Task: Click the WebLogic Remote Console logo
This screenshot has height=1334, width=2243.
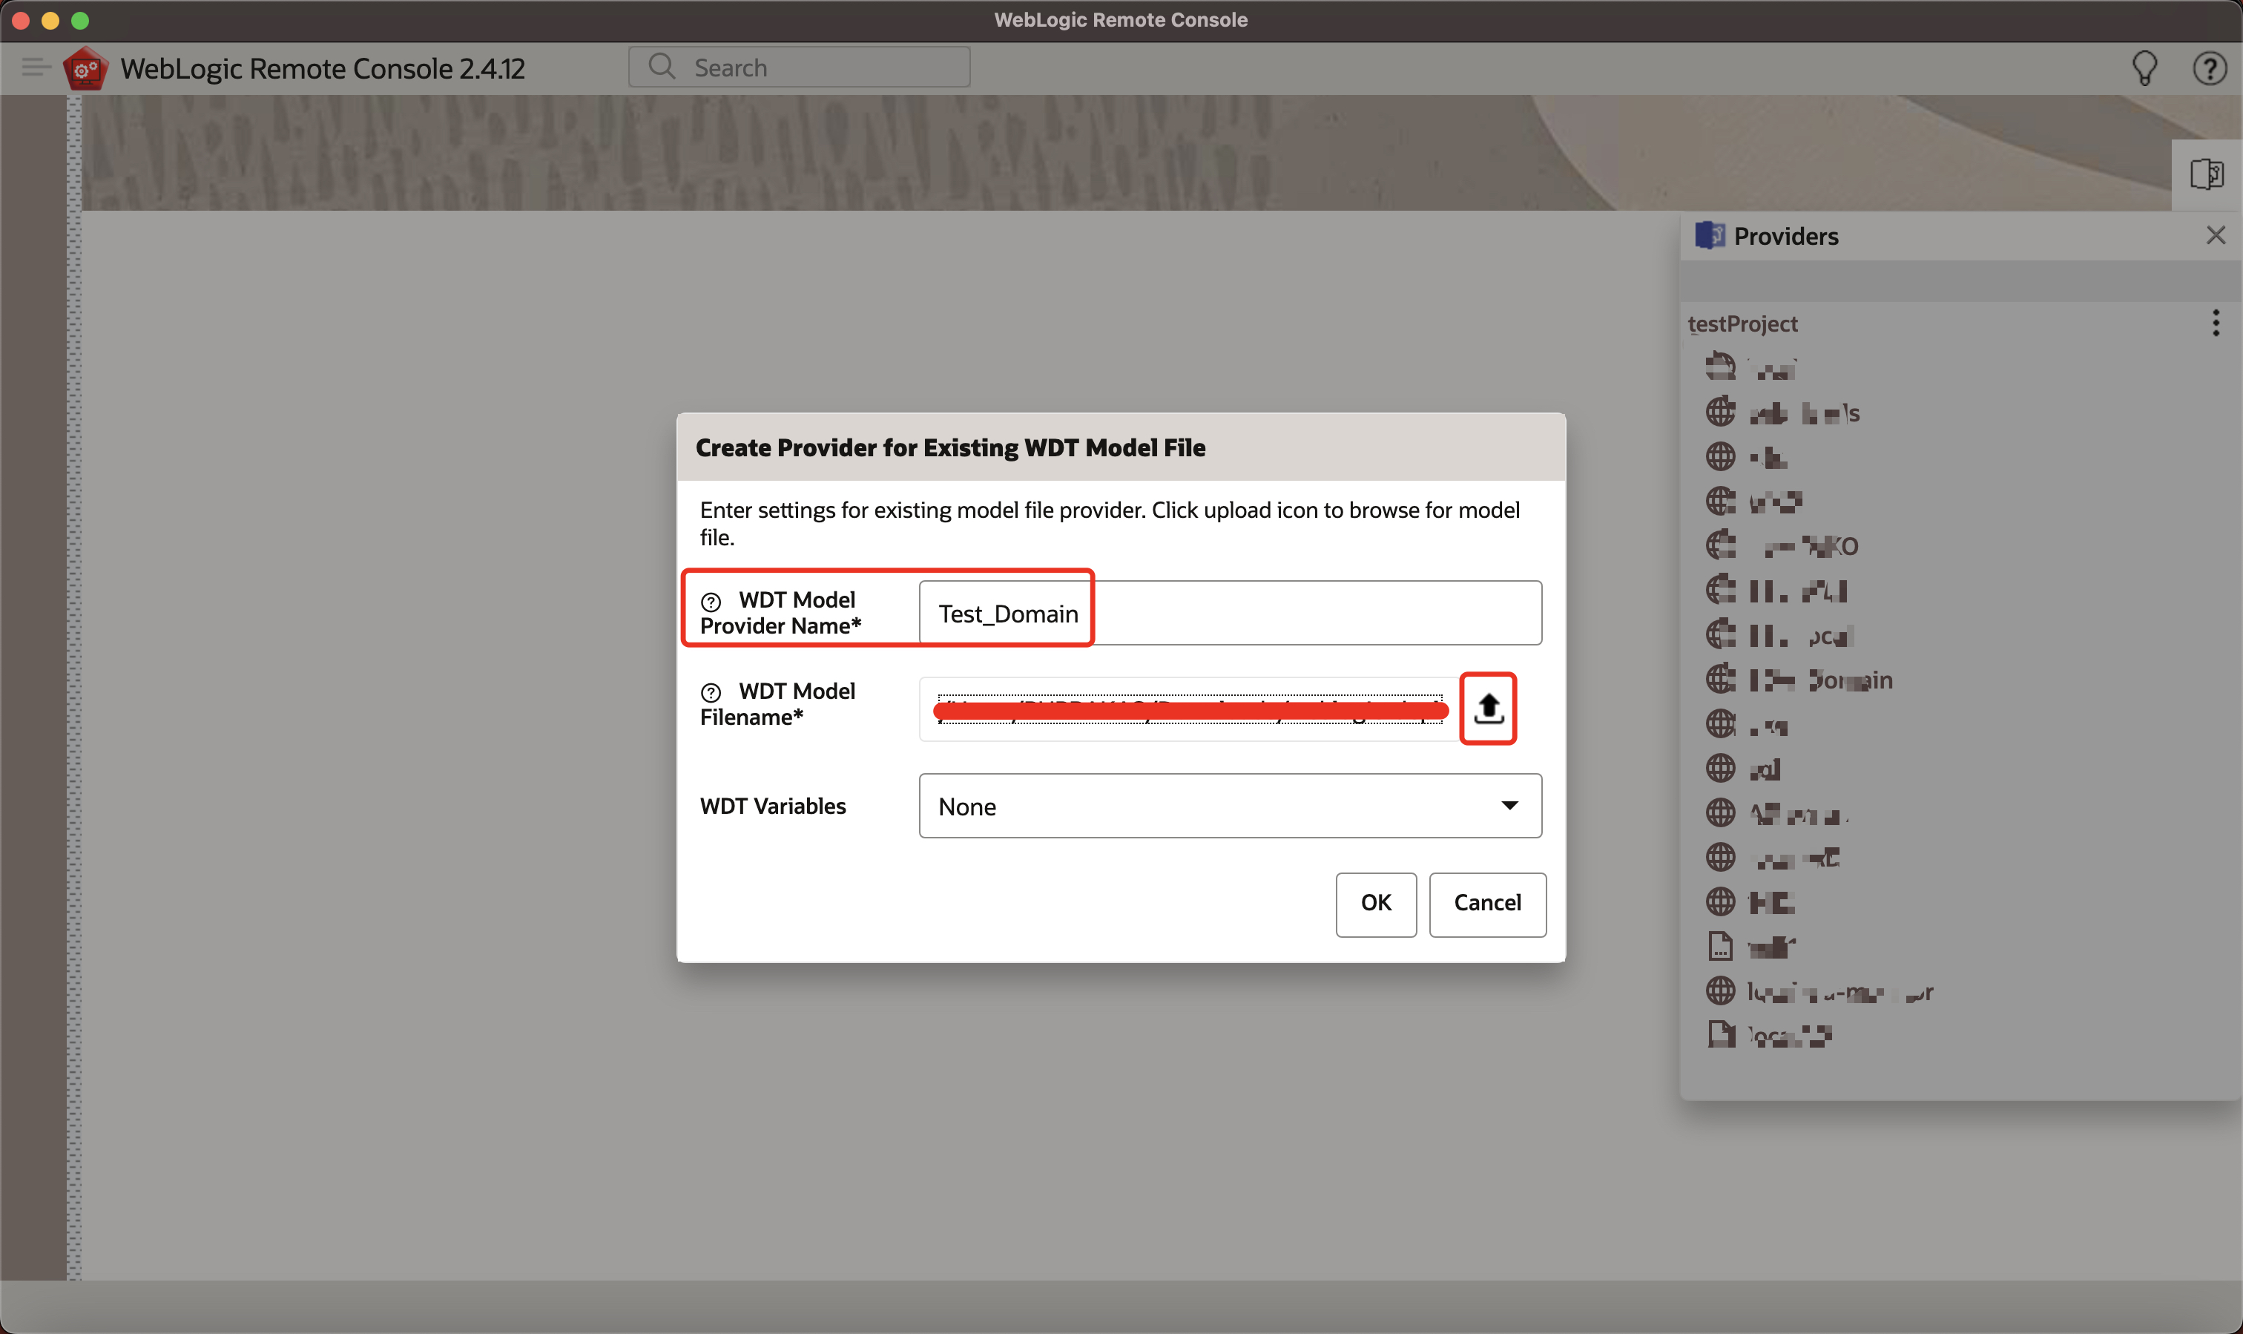Action: [x=85, y=68]
